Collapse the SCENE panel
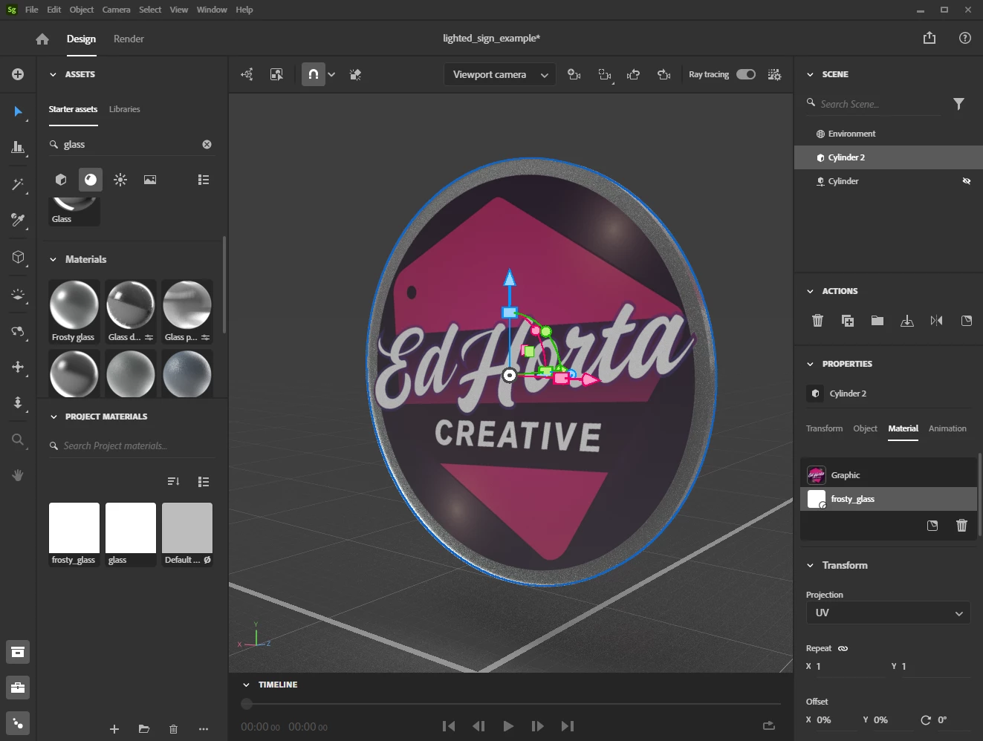983x741 pixels. pyautogui.click(x=810, y=74)
